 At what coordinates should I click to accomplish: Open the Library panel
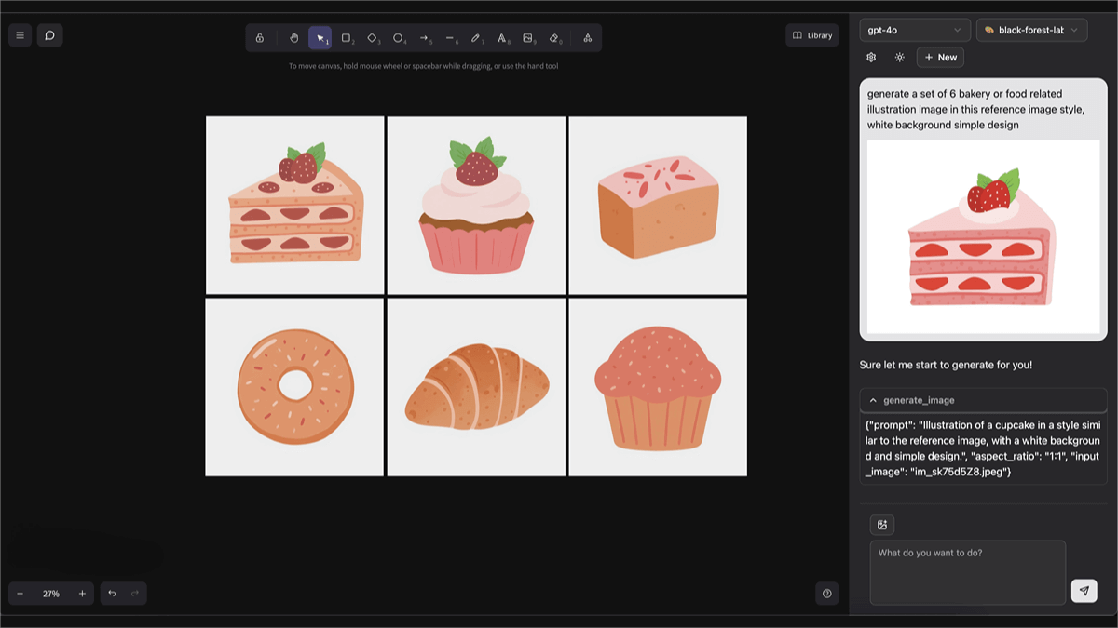pos(811,35)
